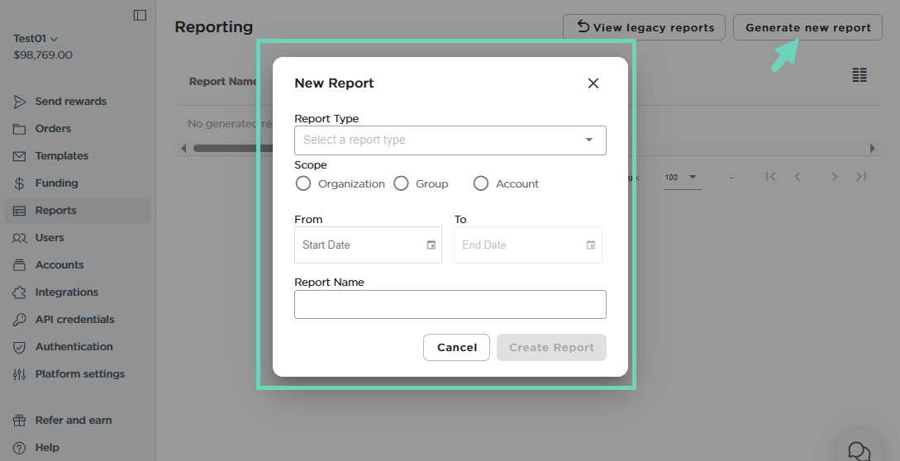The width and height of the screenshot is (900, 461).
Task: Navigate to Integrations in sidebar
Action: coord(66,292)
